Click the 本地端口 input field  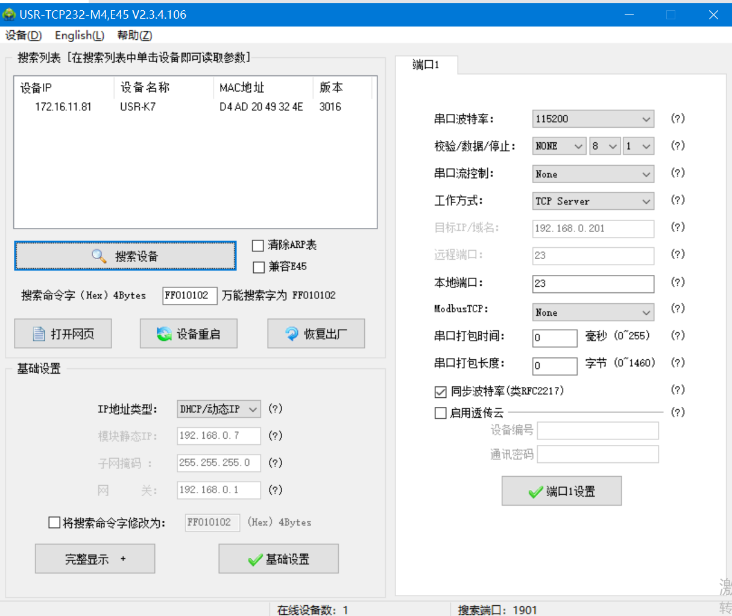593,283
